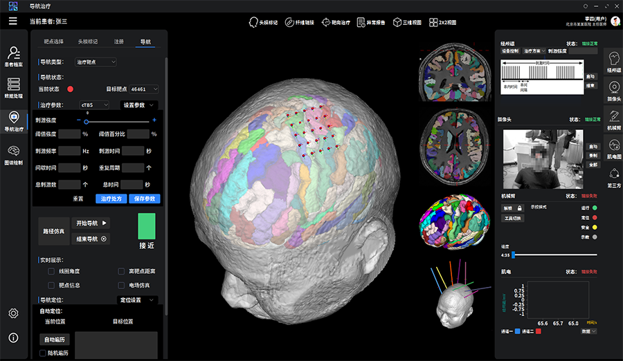
Task: Click 全部 button beside camera feed
Action: pos(593,165)
